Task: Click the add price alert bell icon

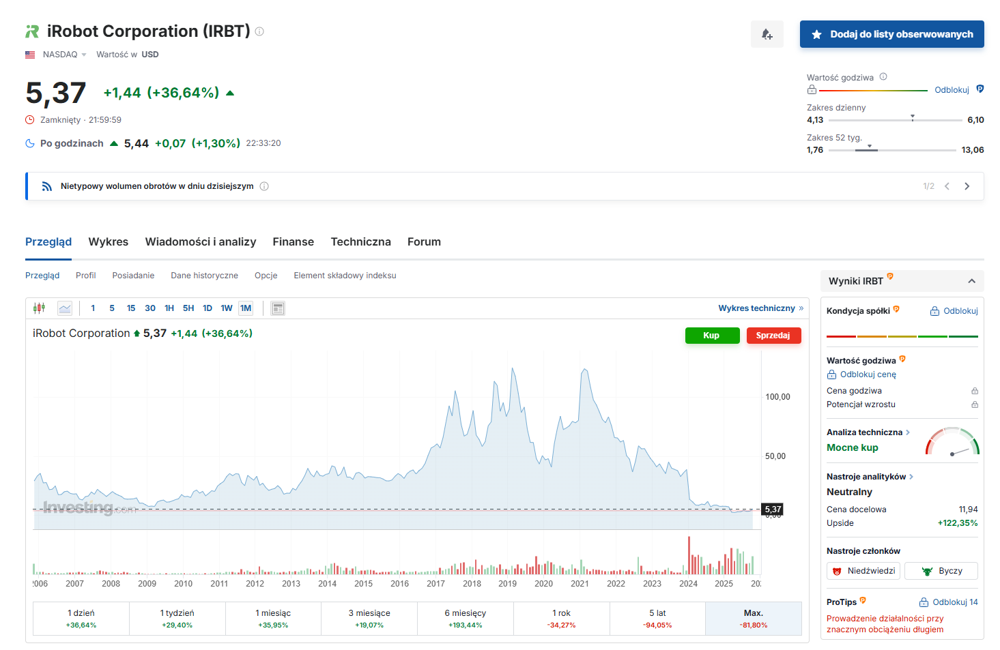Action: pyautogui.click(x=767, y=34)
